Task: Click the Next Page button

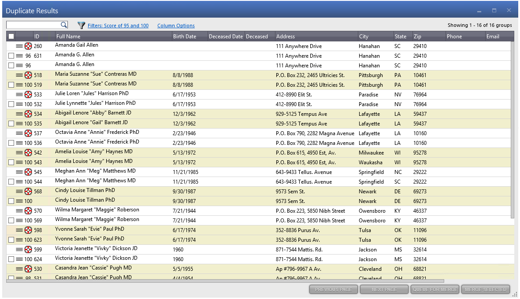Action: pyautogui.click(x=384, y=289)
